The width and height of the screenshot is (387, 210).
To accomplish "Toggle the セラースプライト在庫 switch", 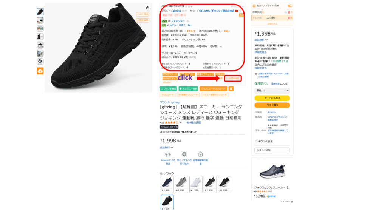I will 290,6.
